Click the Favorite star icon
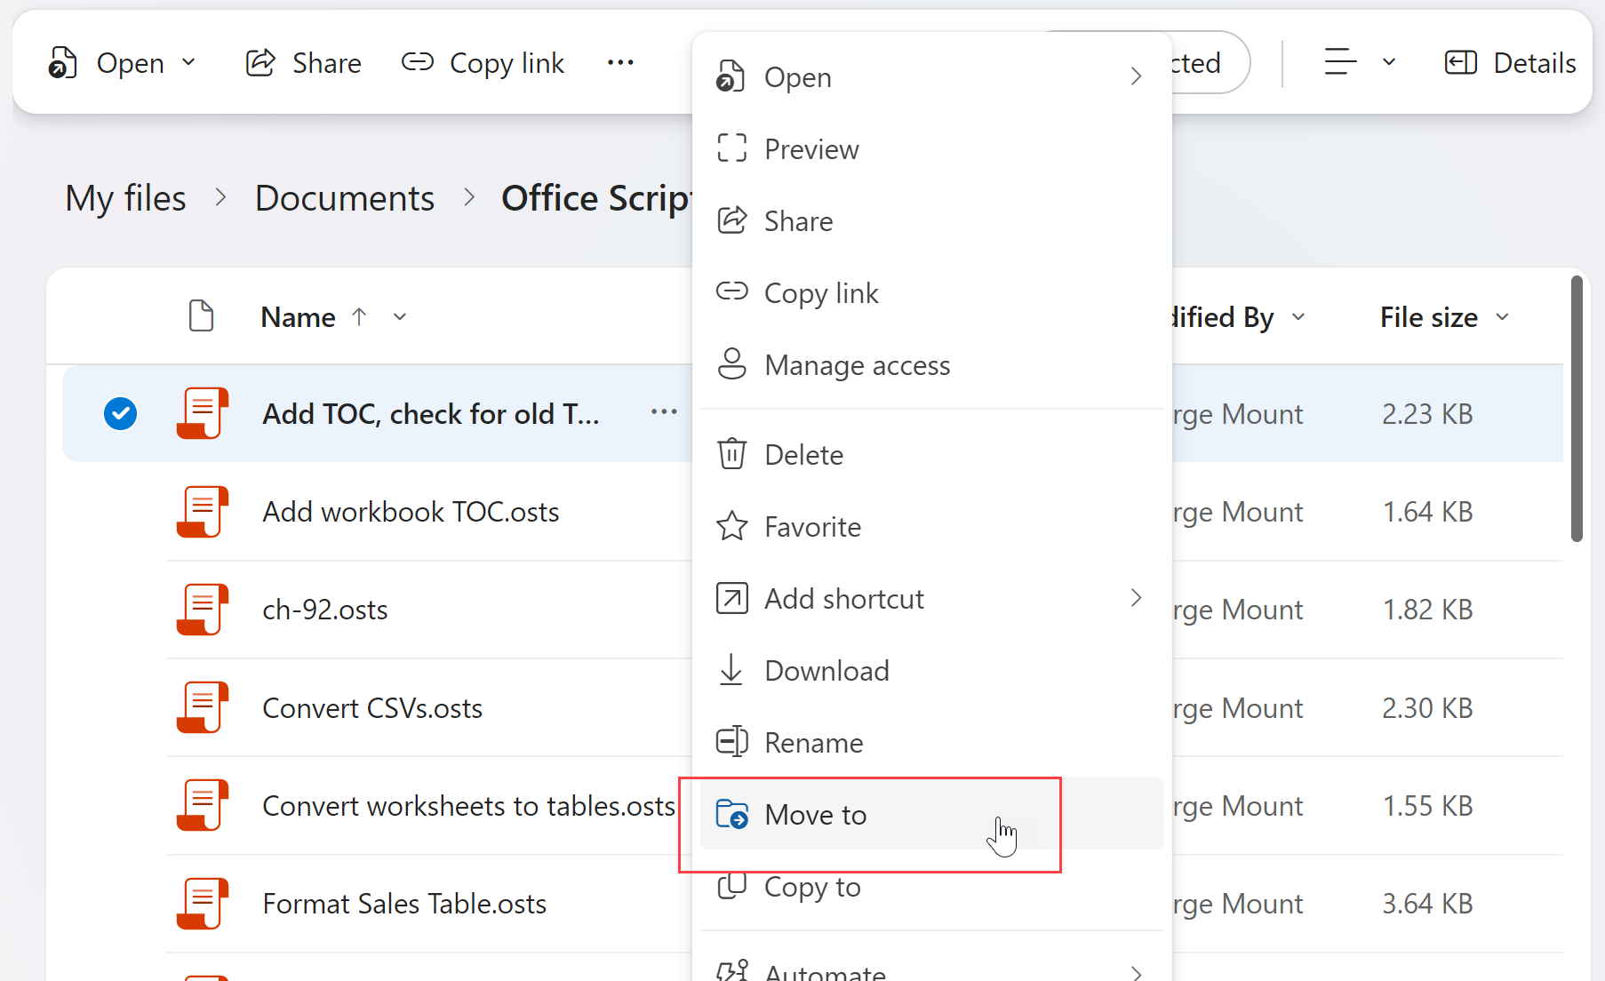 (x=731, y=526)
